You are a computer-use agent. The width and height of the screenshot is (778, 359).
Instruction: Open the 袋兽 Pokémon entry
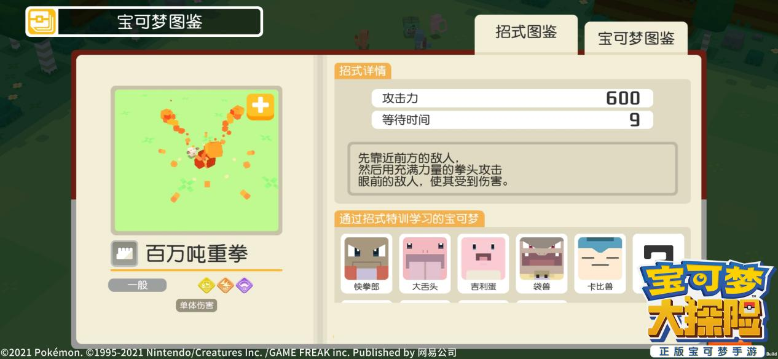(x=541, y=264)
